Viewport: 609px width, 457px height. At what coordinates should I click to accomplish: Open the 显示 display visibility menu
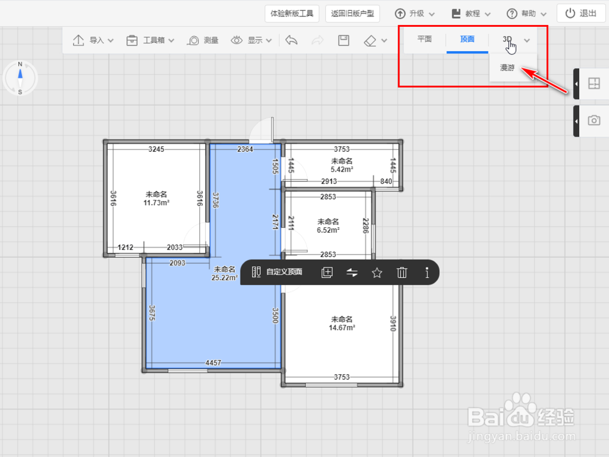[x=252, y=40]
